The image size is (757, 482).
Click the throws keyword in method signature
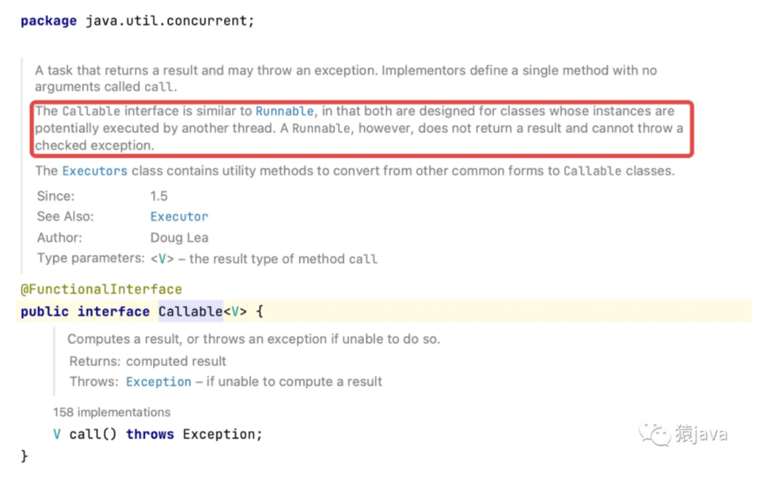[149, 434]
